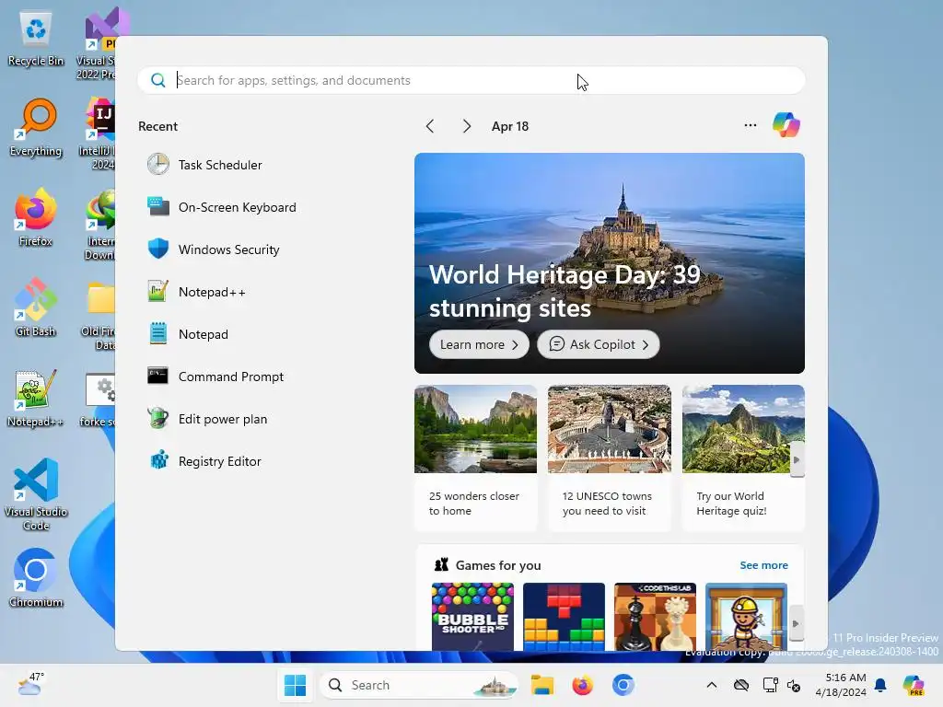Screen dimensions: 943x707
Task: Open the miner character game tile
Action: pos(746,616)
